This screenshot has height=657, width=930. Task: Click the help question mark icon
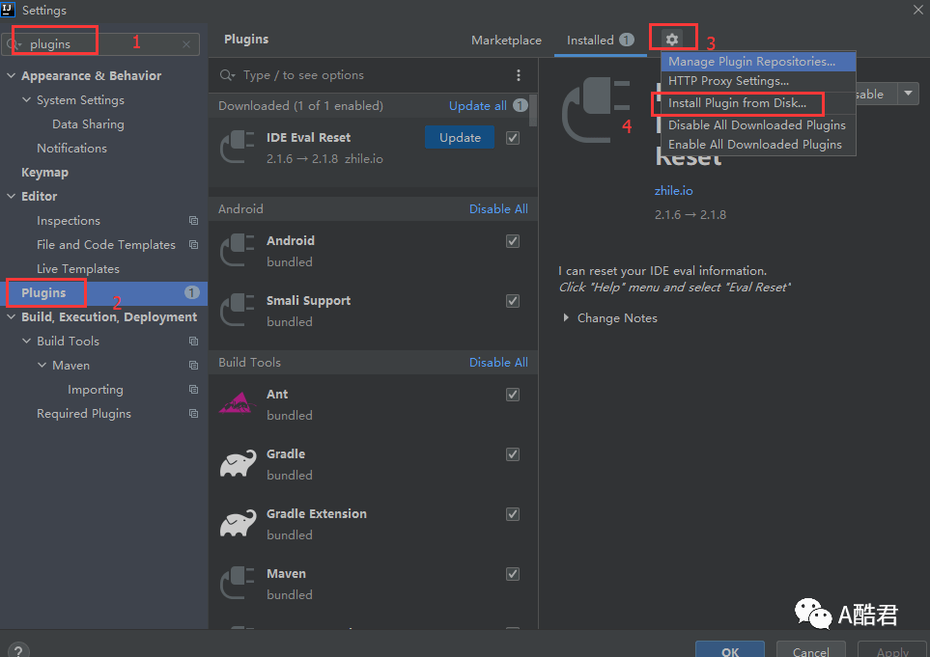coord(18,651)
